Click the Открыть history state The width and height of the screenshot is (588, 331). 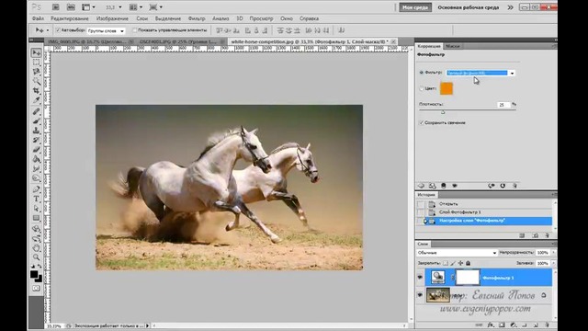[448, 204]
